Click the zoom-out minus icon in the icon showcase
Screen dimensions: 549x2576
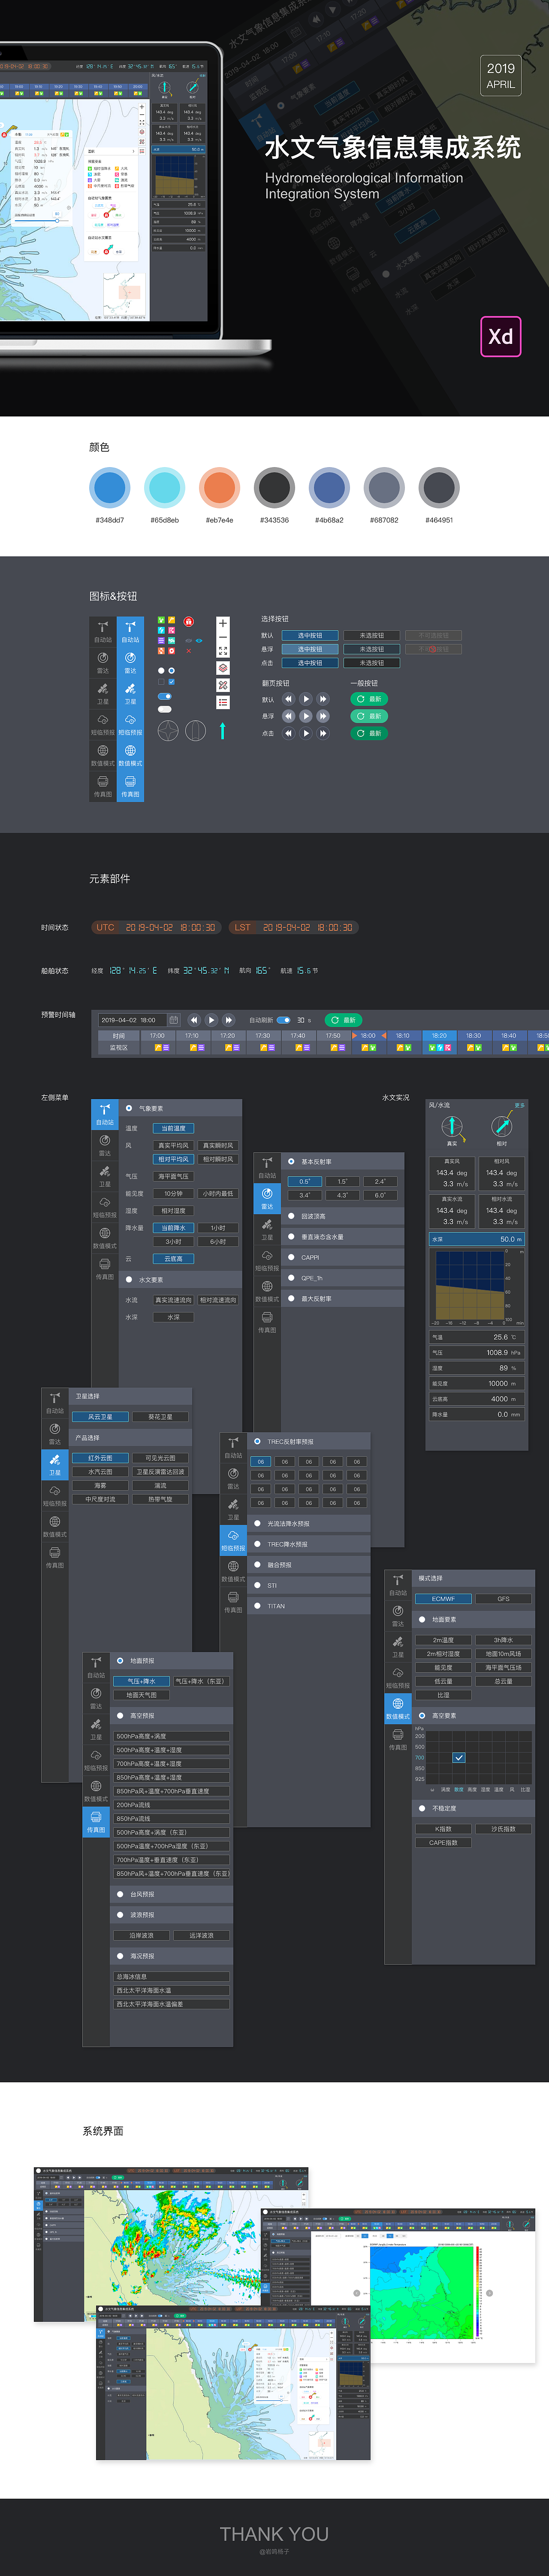click(x=223, y=637)
